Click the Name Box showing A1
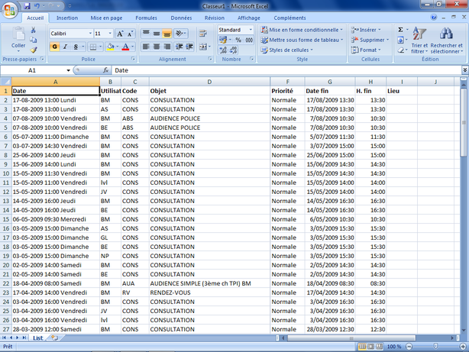The height and width of the screenshot is (352, 469). click(x=34, y=70)
